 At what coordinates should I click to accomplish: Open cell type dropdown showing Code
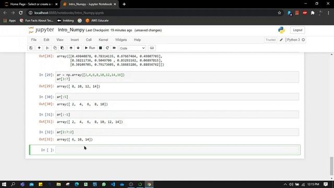coord(132,48)
